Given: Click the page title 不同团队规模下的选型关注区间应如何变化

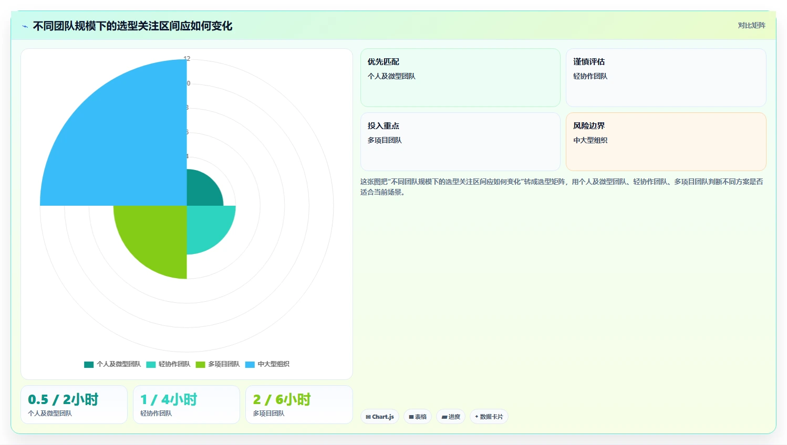Looking at the screenshot, I should click(132, 26).
